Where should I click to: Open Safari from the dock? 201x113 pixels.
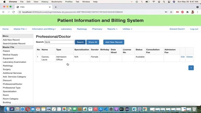pos(22,109)
